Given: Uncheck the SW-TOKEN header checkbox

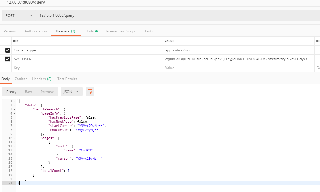Looking at the screenshot, I should 8,59.
